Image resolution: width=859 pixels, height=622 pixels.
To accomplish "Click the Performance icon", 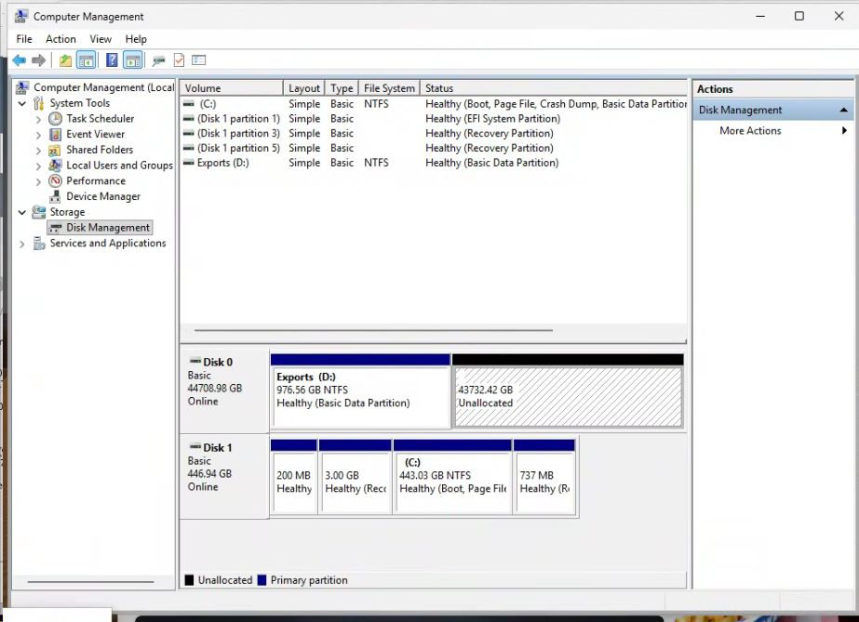I will click(x=55, y=180).
